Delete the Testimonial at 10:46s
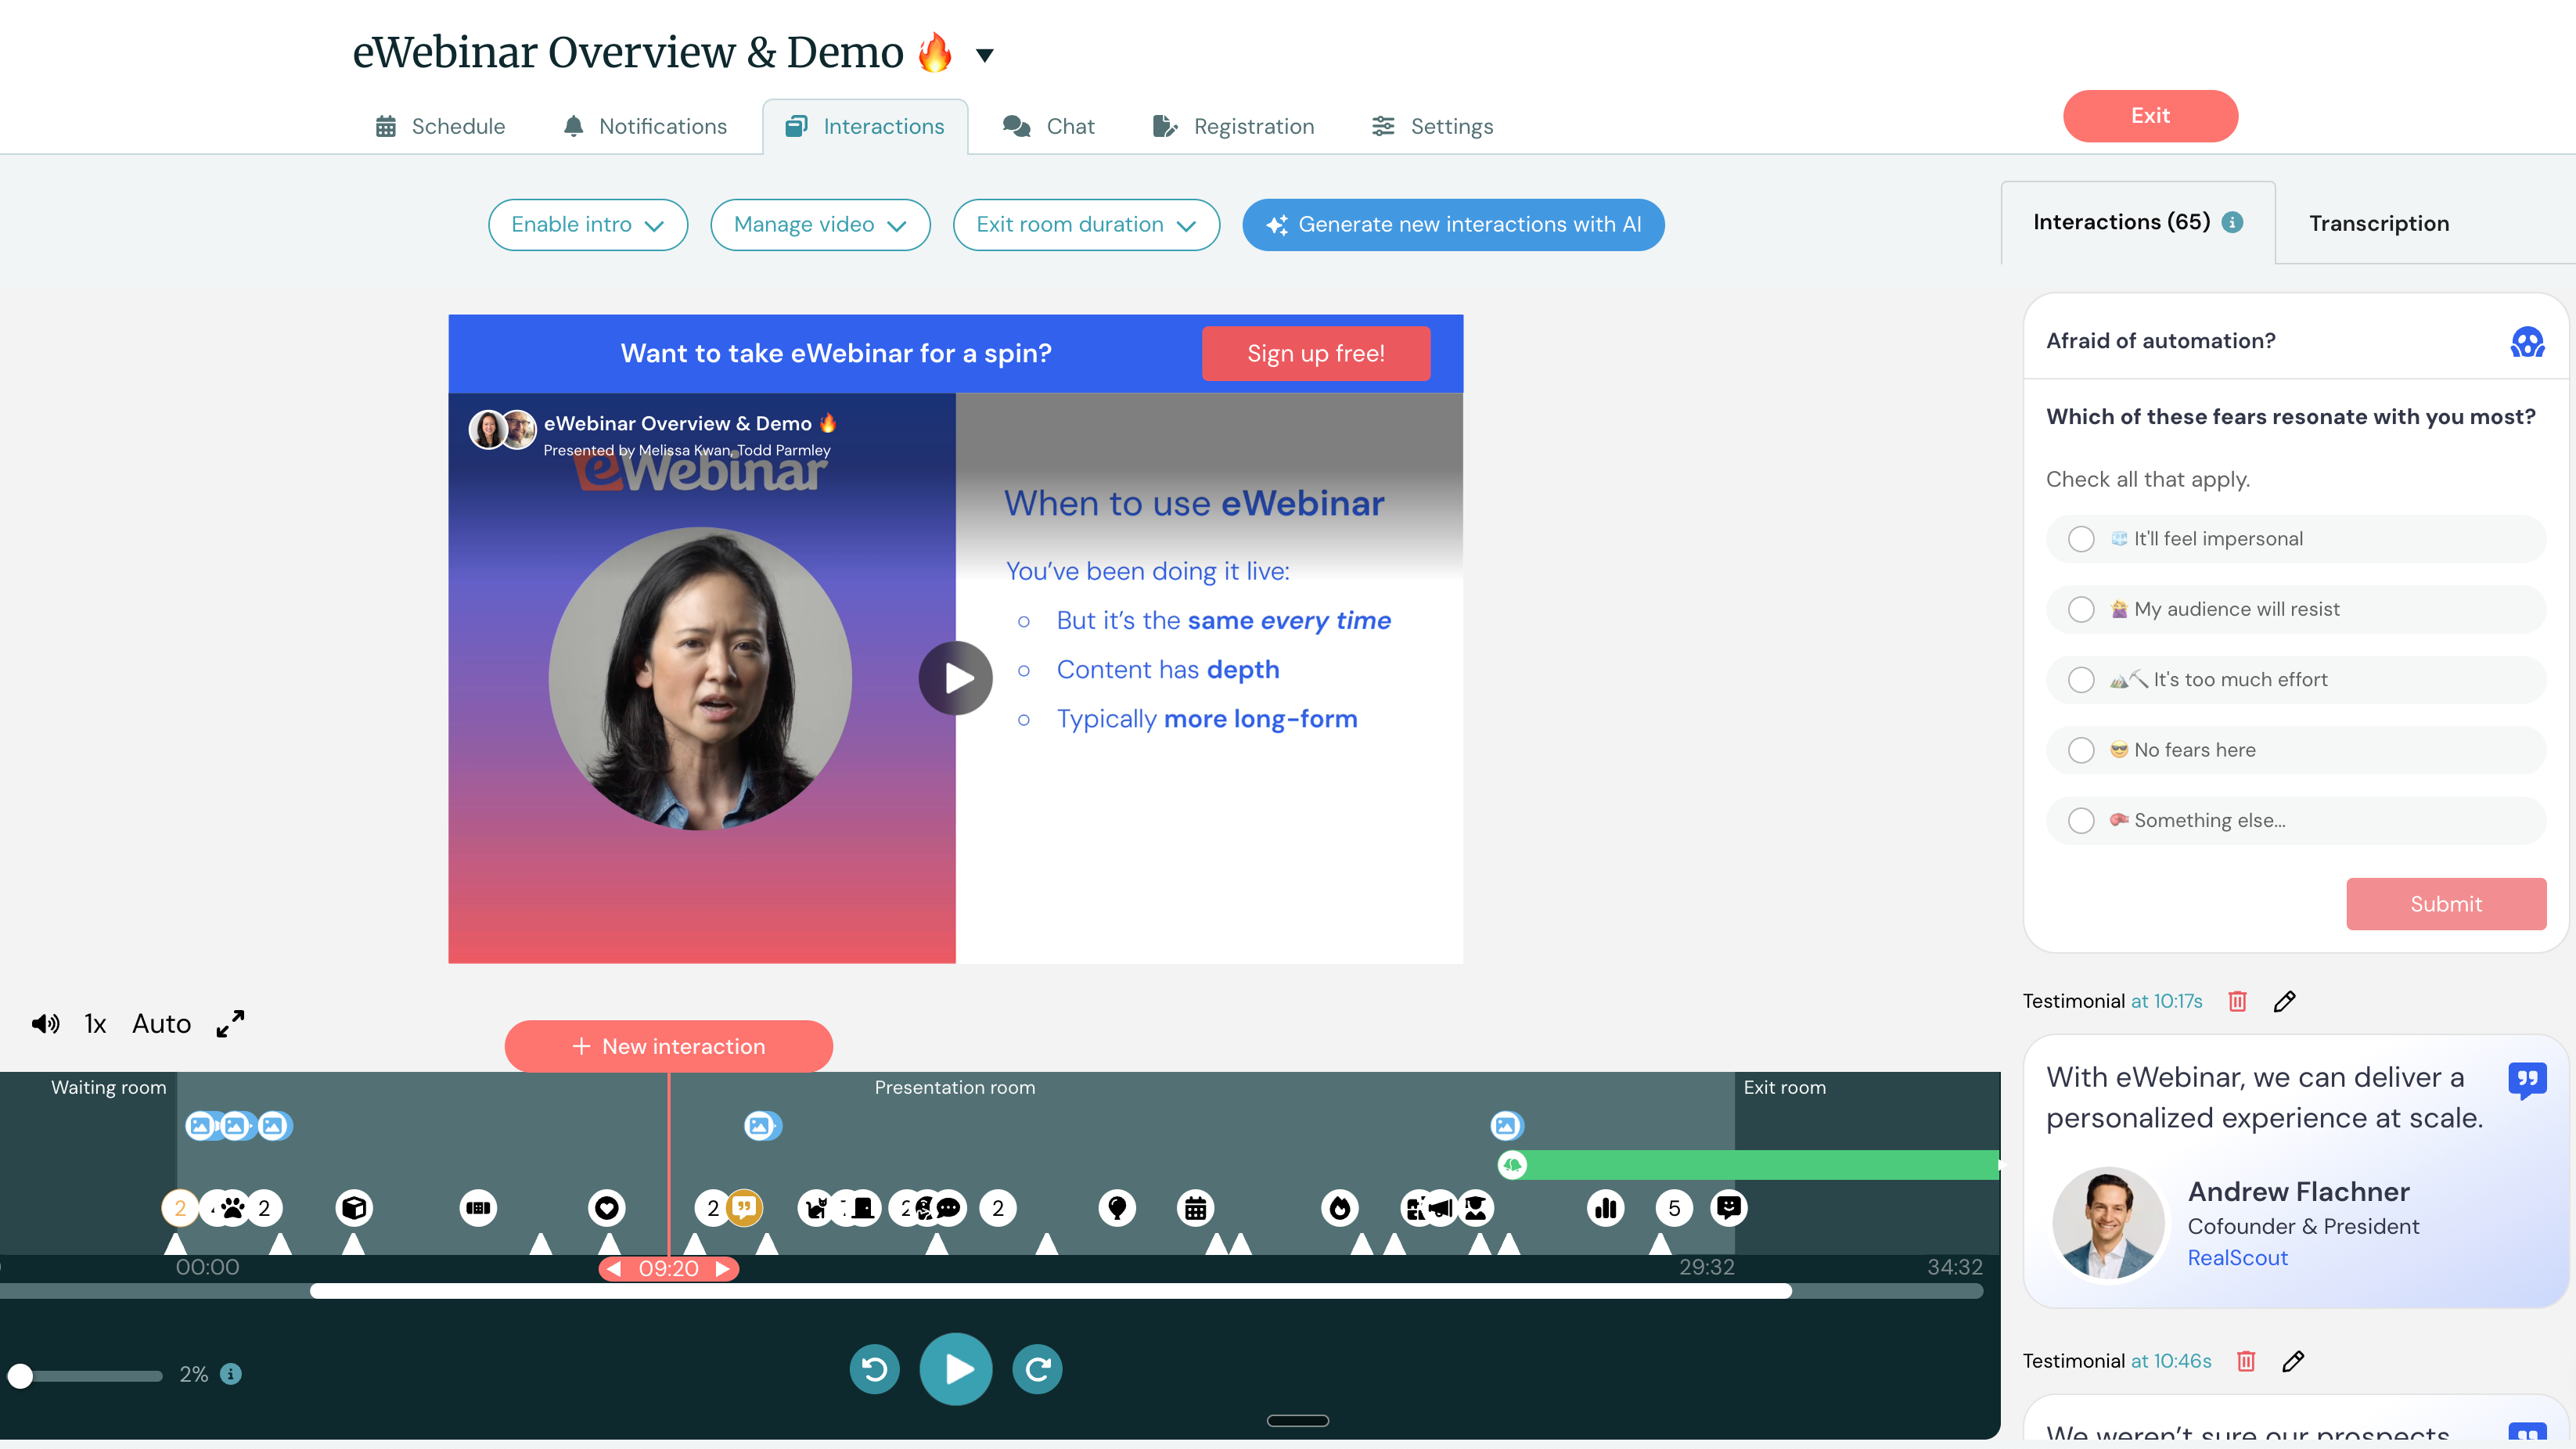Image resolution: width=2576 pixels, height=1449 pixels. point(2246,1361)
